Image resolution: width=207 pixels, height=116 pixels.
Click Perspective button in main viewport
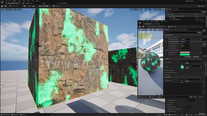point(8,10)
